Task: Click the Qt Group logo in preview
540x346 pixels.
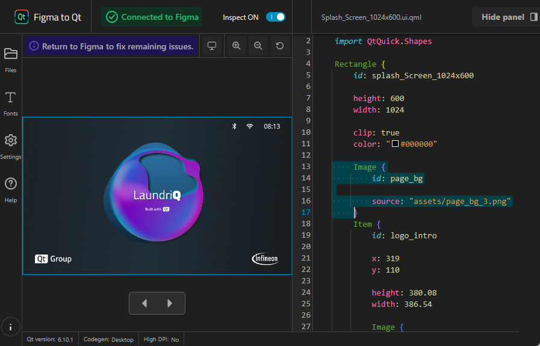Action: click(x=53, y=259)
